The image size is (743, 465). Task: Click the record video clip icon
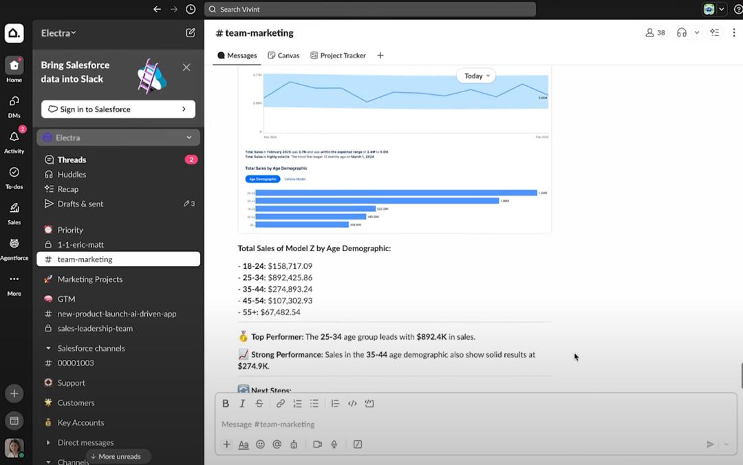point(317,444)
